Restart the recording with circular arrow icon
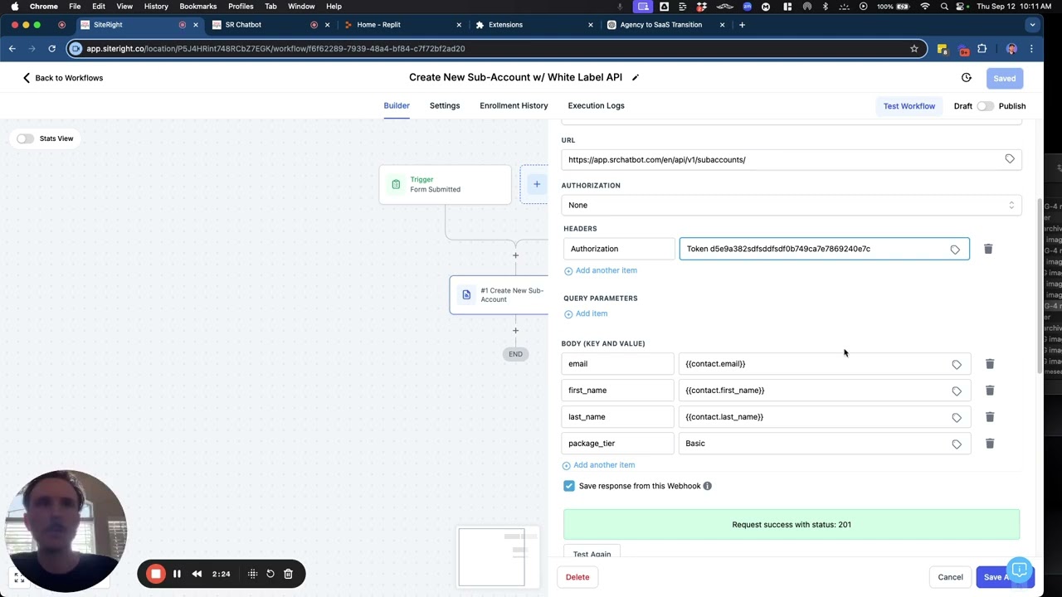1062x597 pixels. point(270,574)
